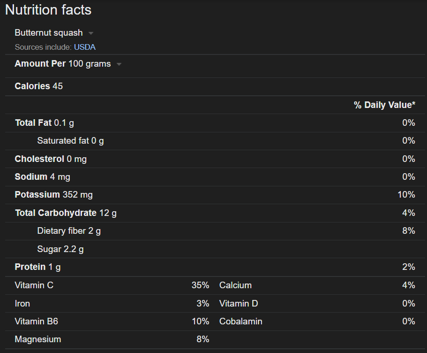
Task: Click the Butternut squash food name
Action: [x=49, y=33]
